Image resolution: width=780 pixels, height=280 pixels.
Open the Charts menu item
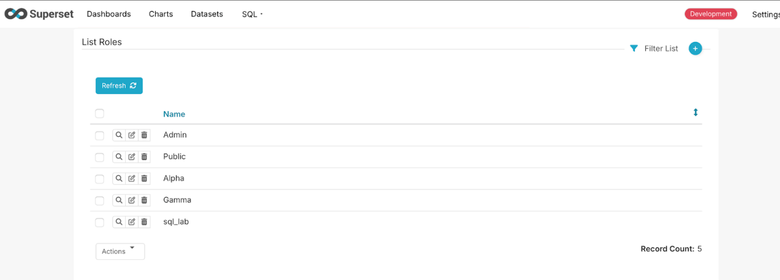click(x=161, y=14)
